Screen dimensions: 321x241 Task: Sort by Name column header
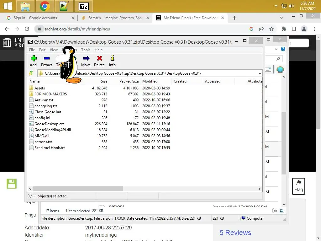tap(34, 81)
